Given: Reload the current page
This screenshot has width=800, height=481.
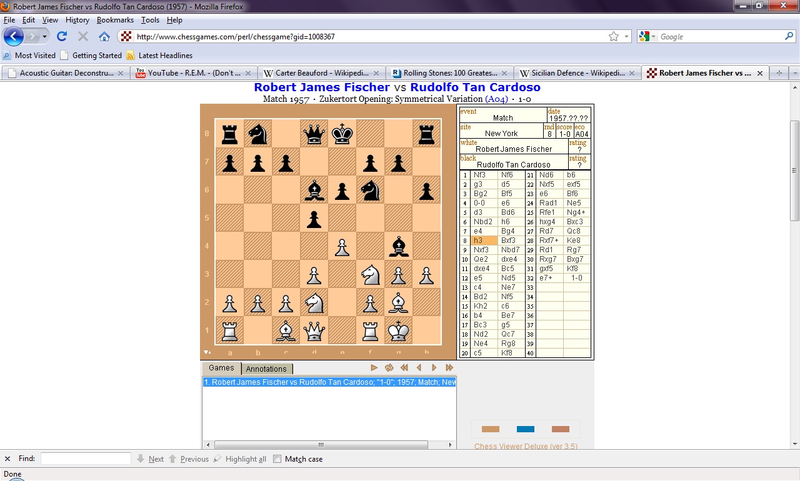Looking at the screenshot, I should [62, 36].
